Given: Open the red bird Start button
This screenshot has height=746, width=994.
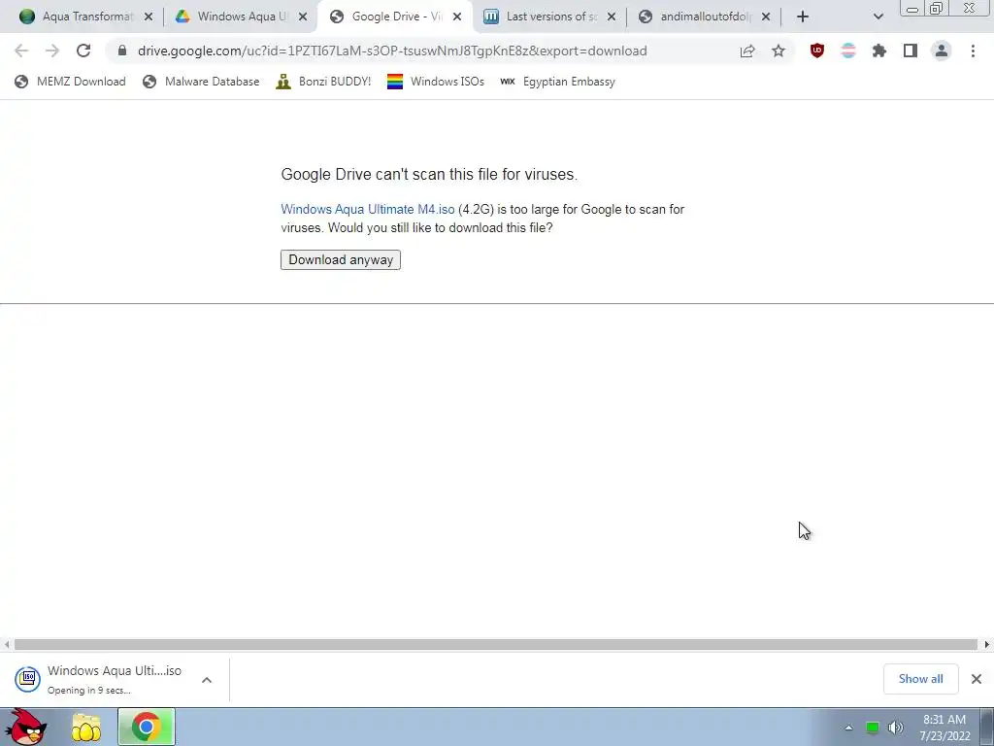Looking at the screenshot, I should point(26,727).
